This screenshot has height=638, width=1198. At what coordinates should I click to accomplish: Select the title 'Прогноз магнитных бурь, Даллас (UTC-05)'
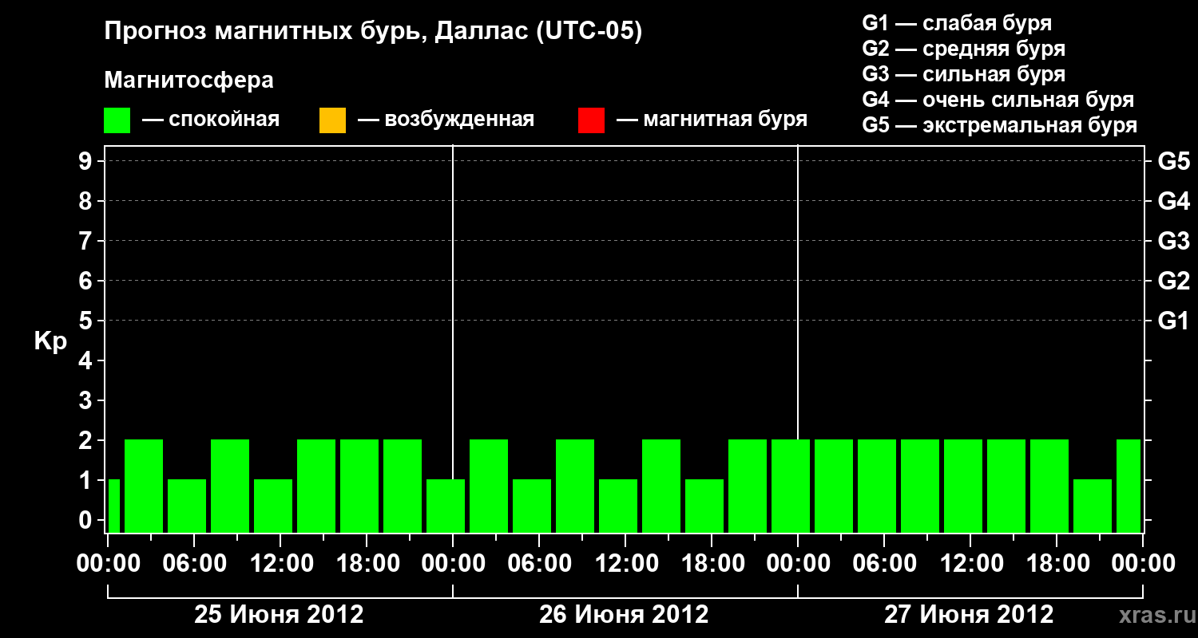click(x=374, y=32)
